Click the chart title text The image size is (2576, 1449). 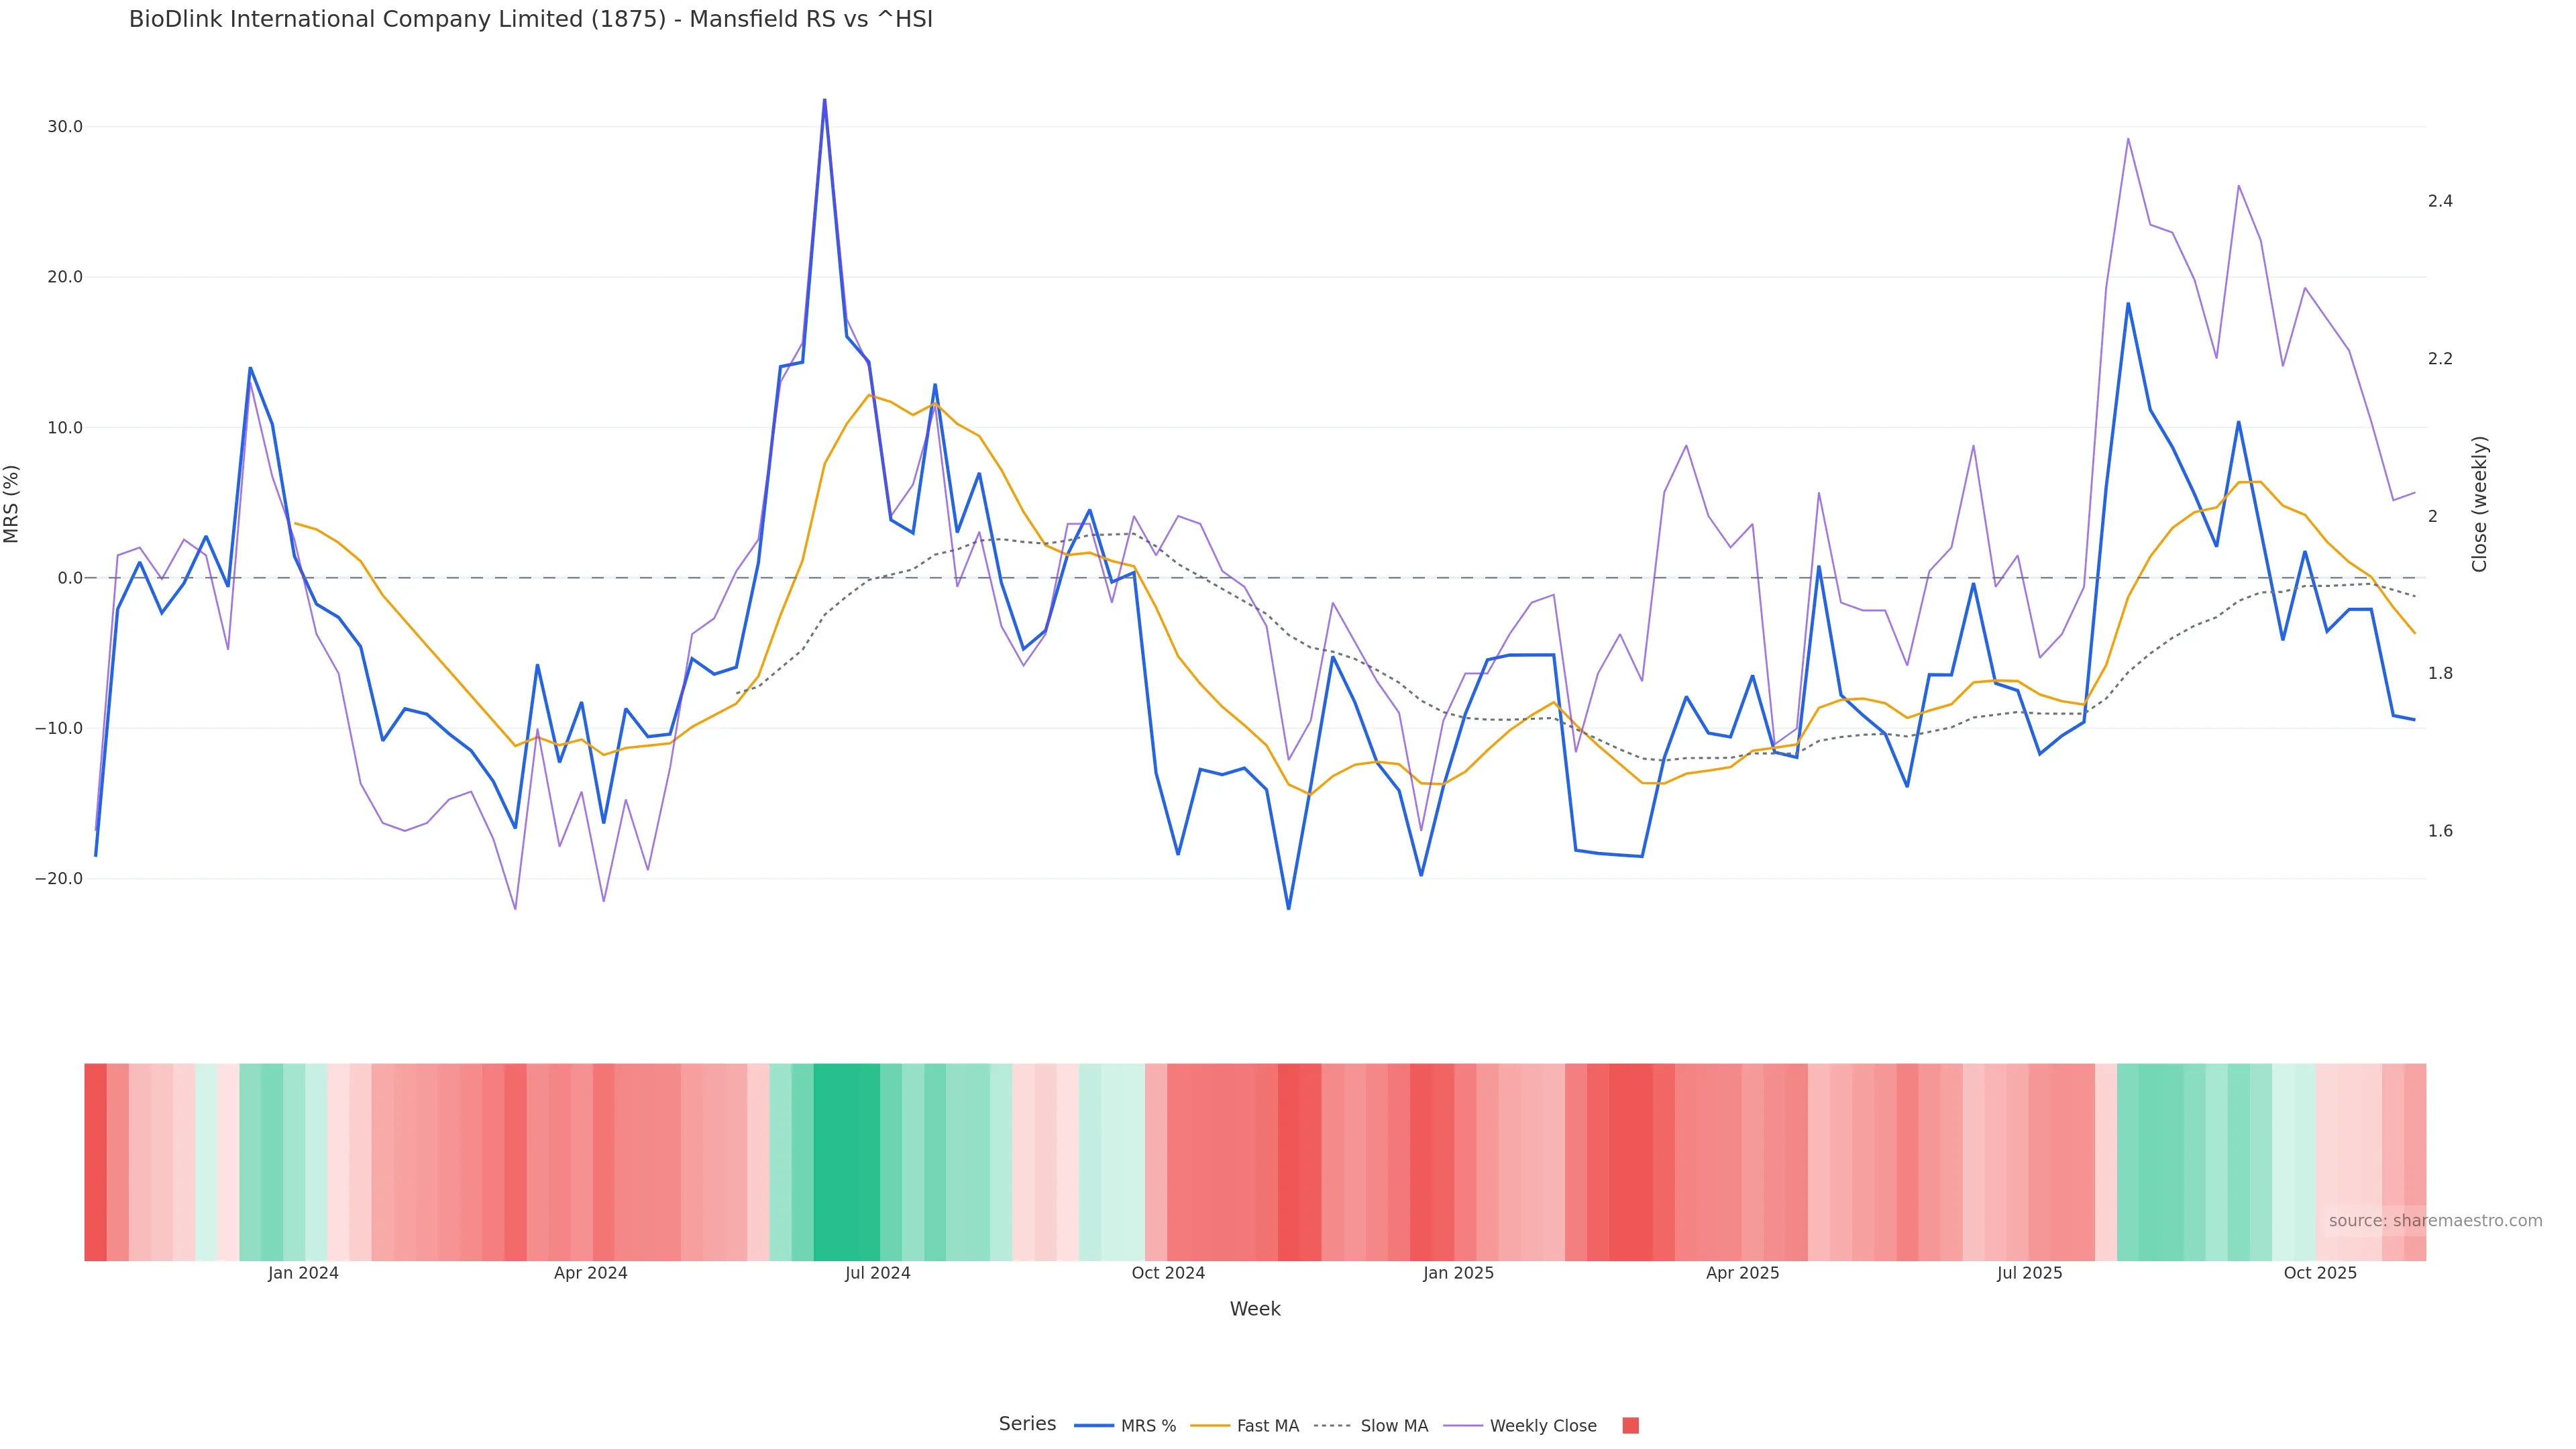click(x=530, y=19)
